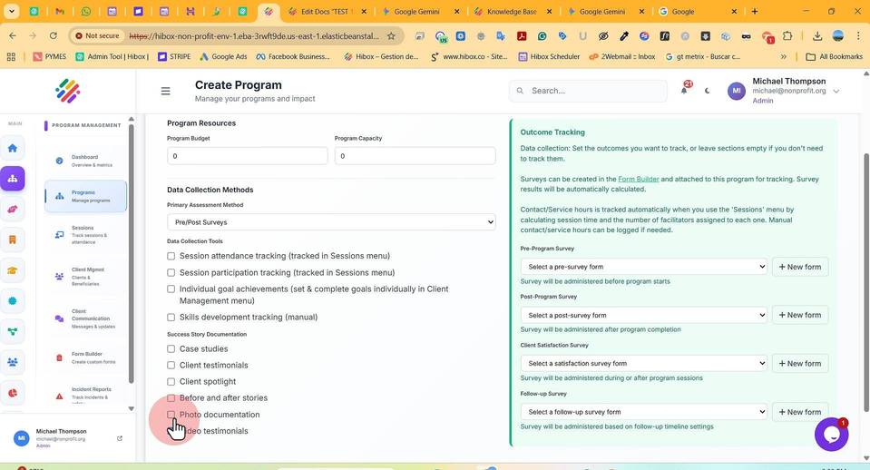Tick the Client testimonials checkbox
The height and width of the screenshot is (470, 870).
coord(171,365)
